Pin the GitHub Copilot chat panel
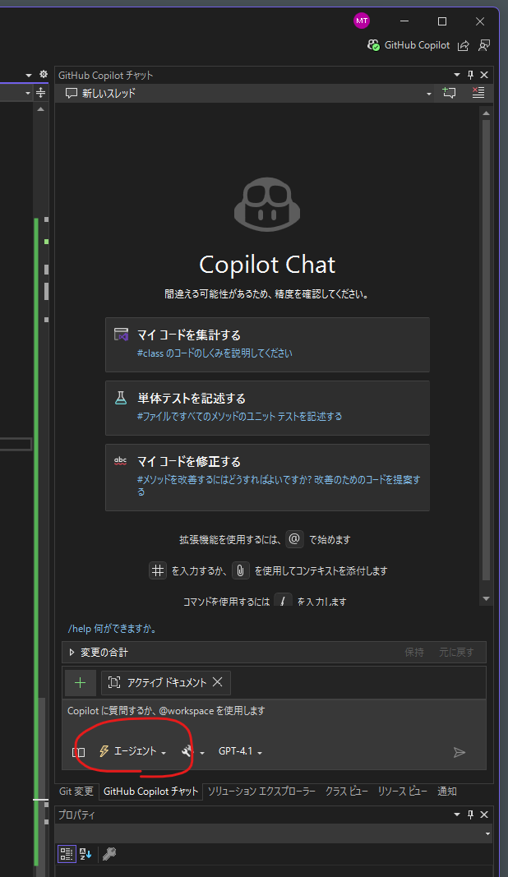The width and height of the screenshot is (508, 877). click(x=470, y=75)
